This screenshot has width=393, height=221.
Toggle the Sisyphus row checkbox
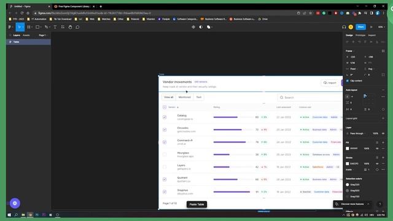point(165,192)
